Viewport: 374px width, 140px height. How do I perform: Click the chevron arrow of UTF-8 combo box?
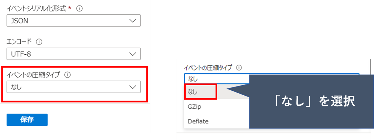point(133,54)
